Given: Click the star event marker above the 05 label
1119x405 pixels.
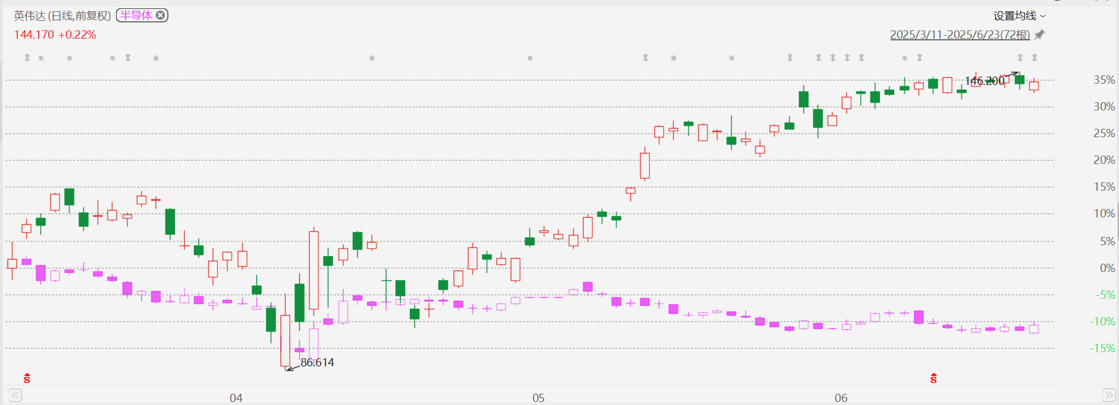Looking at the screenshot, I should [530, 58].
